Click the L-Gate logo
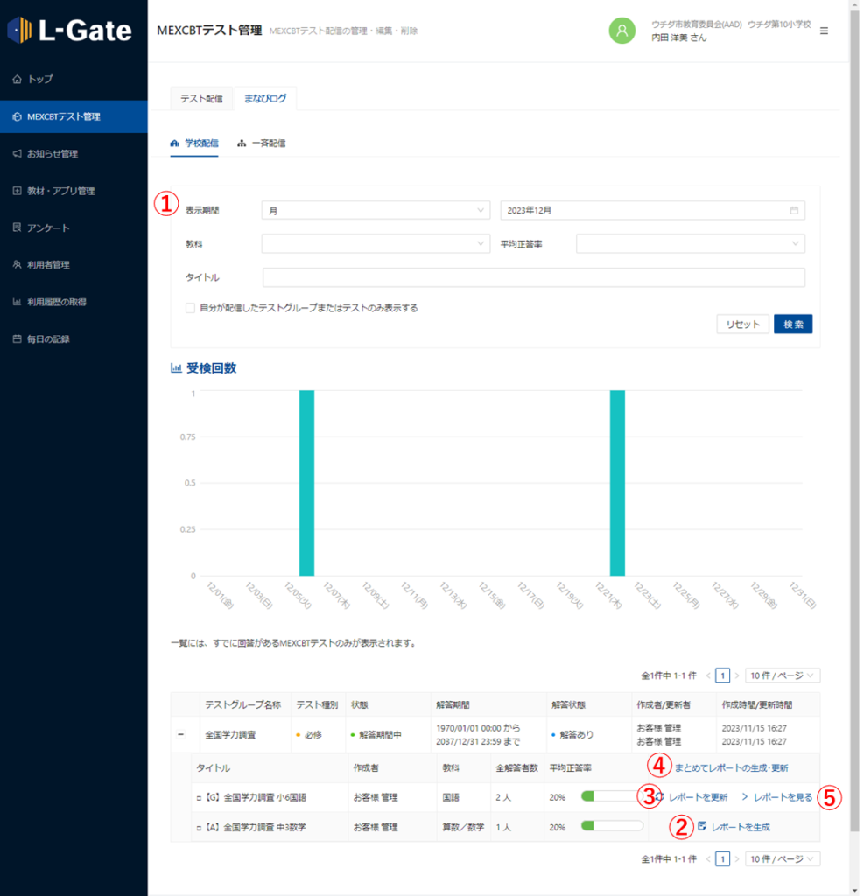The width and height of the screenshot is (864, 896). coord(70,31)
